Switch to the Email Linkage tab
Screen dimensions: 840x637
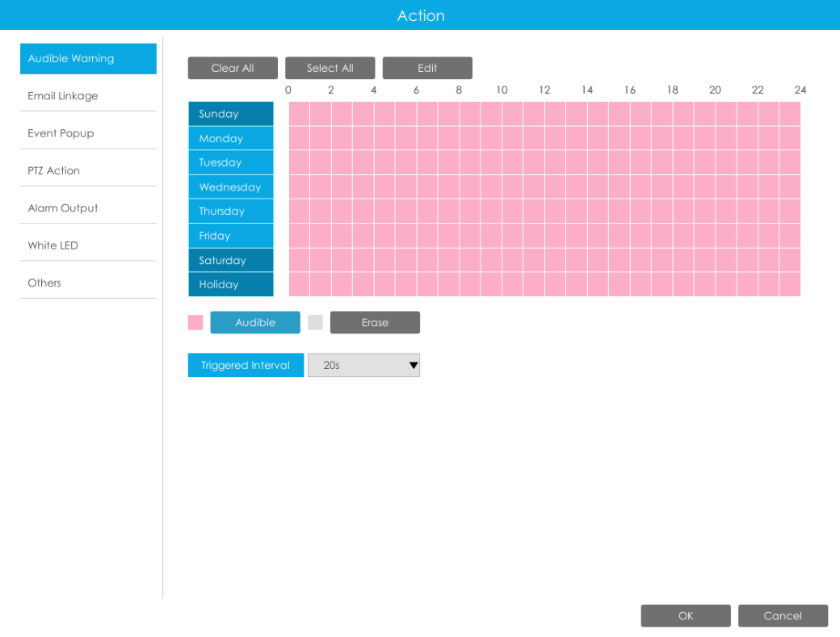pyautogui.click(x=88, y=96)
